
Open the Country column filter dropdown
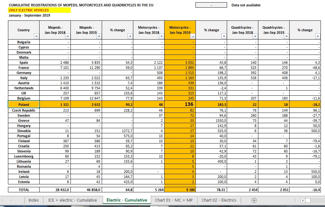click(36, 36)
